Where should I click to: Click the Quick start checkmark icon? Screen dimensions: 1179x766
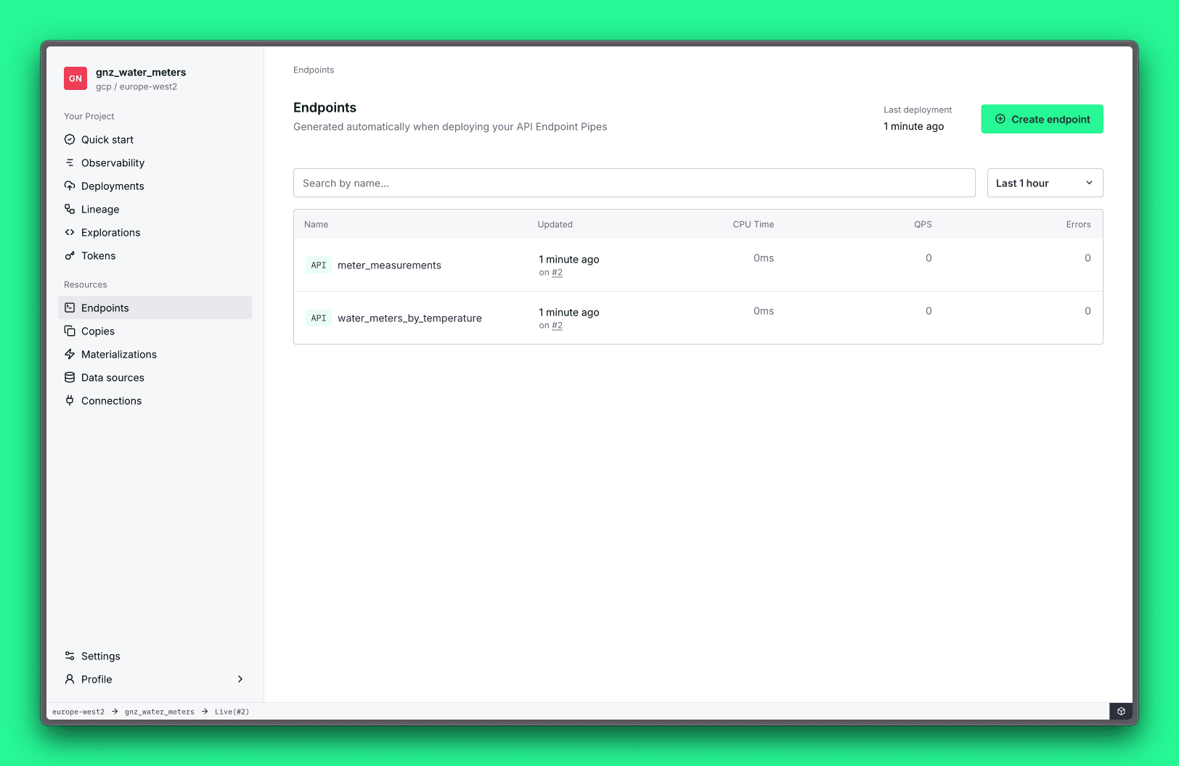pos(70,139)
